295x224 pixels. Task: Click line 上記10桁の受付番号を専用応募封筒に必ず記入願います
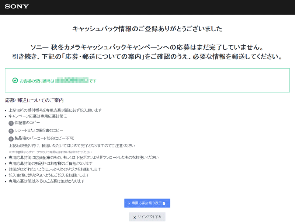pos(55,110)
